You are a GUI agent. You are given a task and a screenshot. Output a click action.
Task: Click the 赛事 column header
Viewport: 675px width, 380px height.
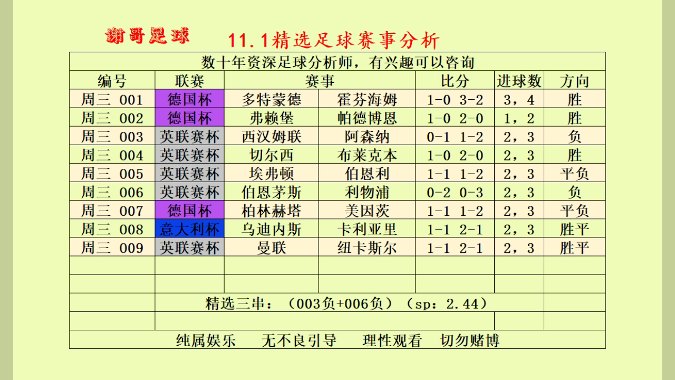320,81
